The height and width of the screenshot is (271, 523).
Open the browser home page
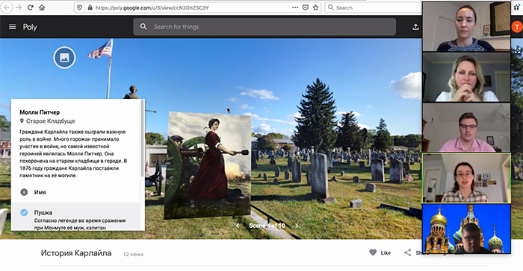(42, 7)
